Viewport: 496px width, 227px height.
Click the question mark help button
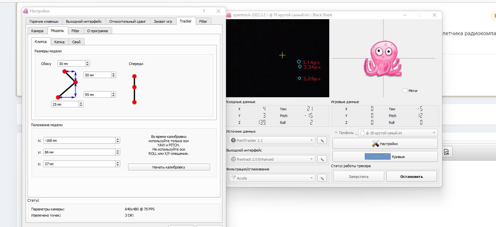click(203, 11)
